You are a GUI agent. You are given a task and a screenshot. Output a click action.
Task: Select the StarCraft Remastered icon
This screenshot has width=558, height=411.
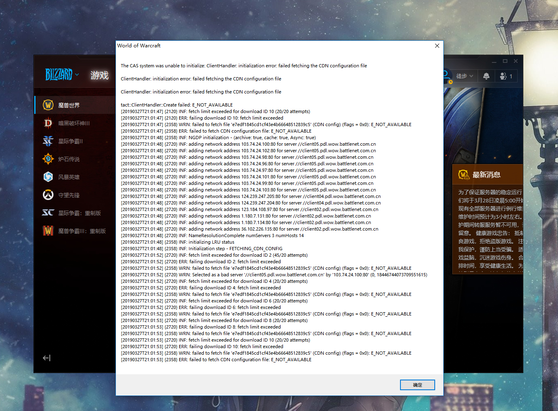pyautogui.click(x=48, y=213)
